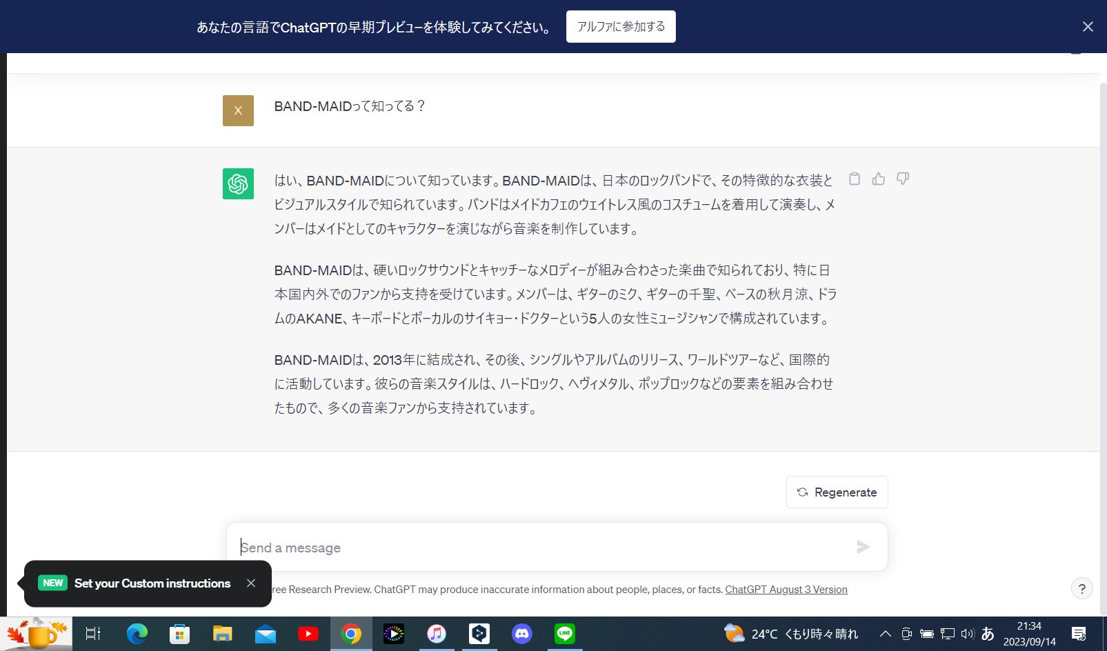
Task: Copy the ChatGPT response to clipboard
Action: click(x=854, y=179)
